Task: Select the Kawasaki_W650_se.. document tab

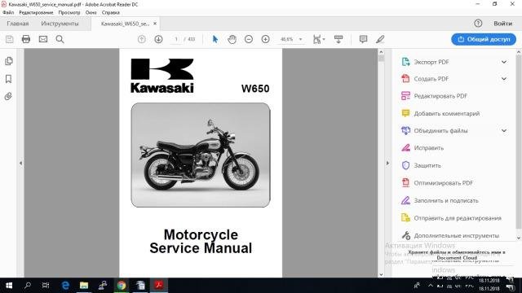Action: (125, 24)
